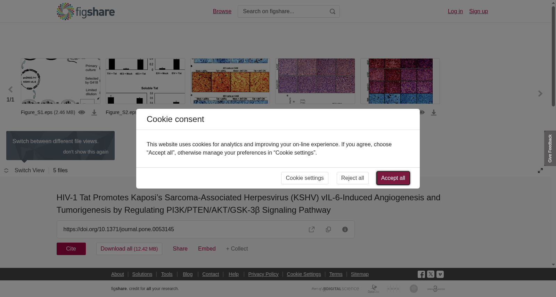
Task: Click the Switch View arrows icon
Action: (x=6, y=171)
